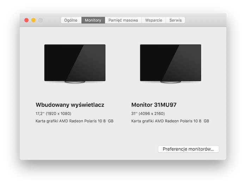246x186 pixels.
Task: Open the Serwis tab
Action: click(x=176, y=20)
